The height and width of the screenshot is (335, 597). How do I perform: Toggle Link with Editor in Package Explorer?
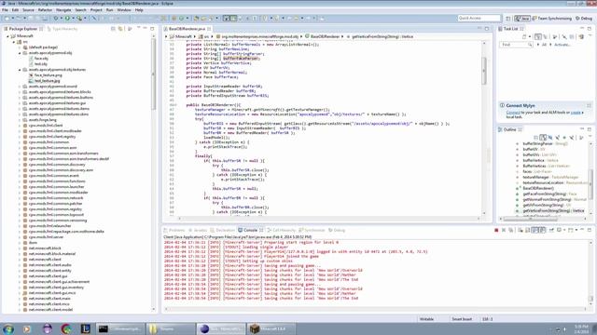[120, 29]
